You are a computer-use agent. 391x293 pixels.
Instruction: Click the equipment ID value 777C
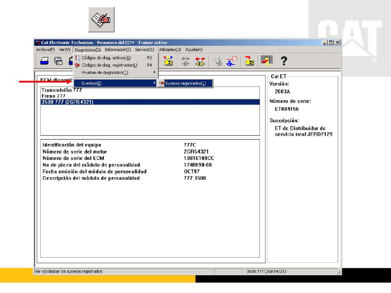point(190,145)
